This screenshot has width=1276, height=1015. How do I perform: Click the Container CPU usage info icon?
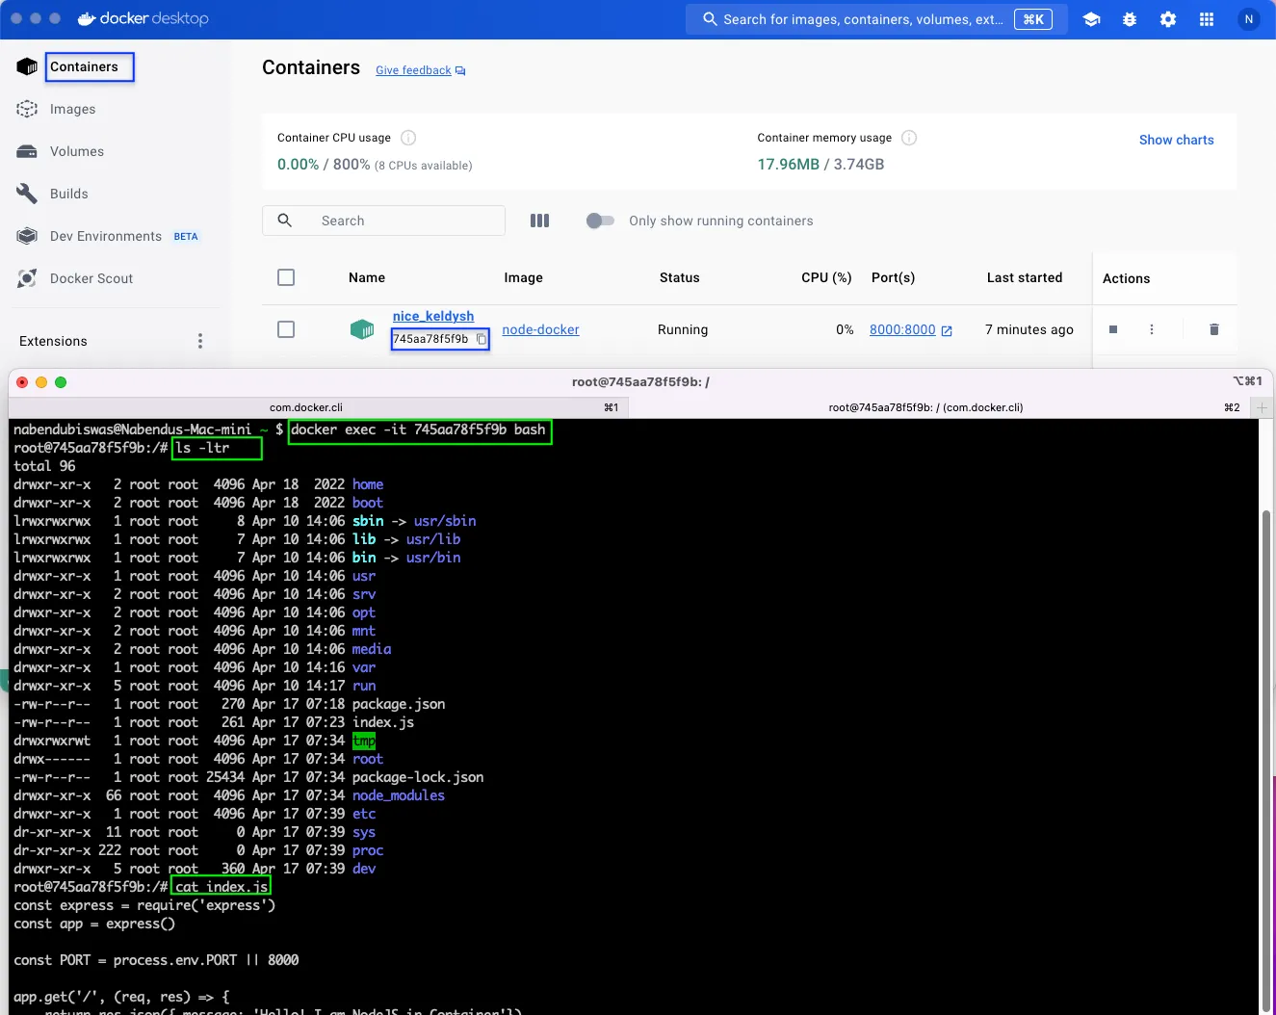[408, 138]
